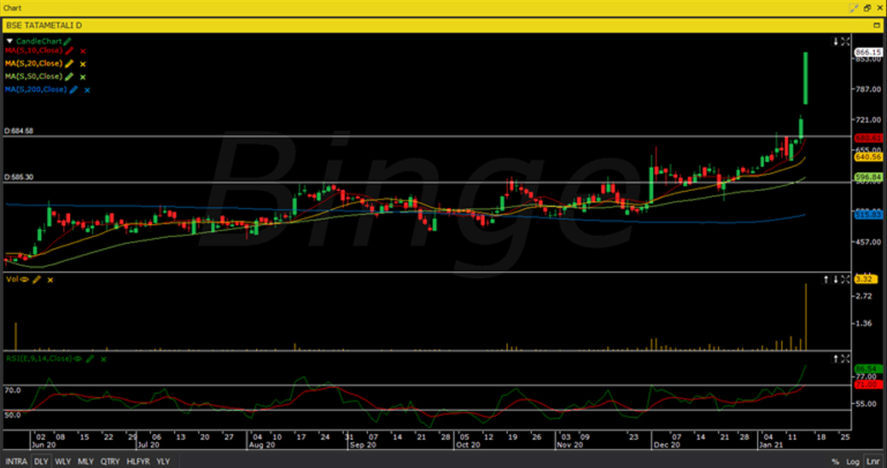The width and height of the screenshot is (887, 468).
Task: Remove the MA(S,200,Close) indicator
Action: click(x=87, y=90)
